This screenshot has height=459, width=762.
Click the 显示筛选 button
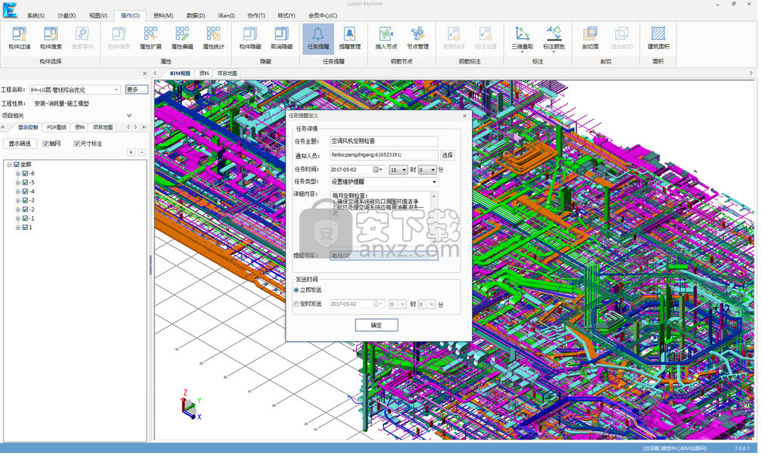pyautogui.click(x=20, y=144)
